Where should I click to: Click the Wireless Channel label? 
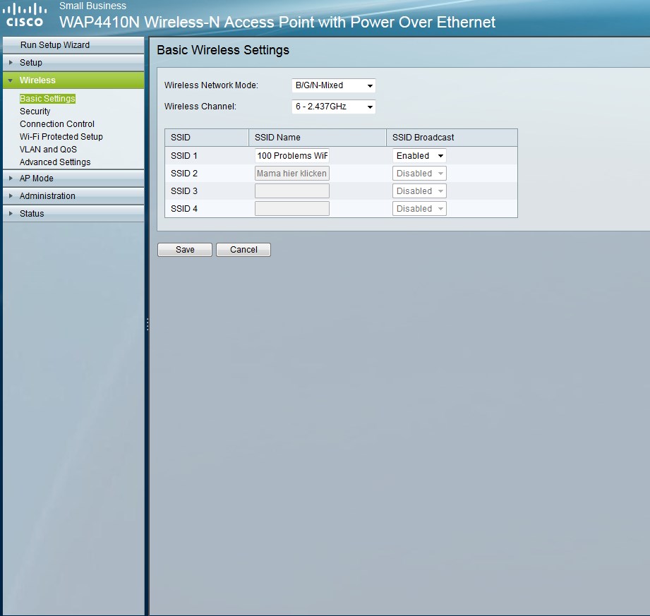pyautogui.click(x=200, y=107)
